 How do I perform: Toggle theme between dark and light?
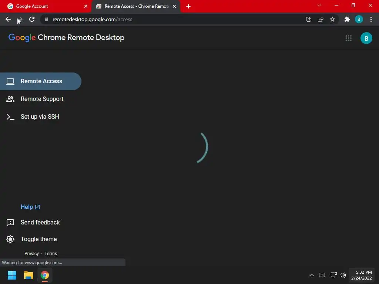click(32, 239)
